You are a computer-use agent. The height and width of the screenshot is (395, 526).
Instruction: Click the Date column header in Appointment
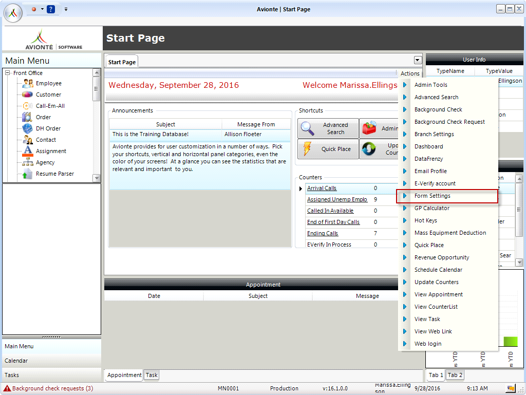[154, 296]
